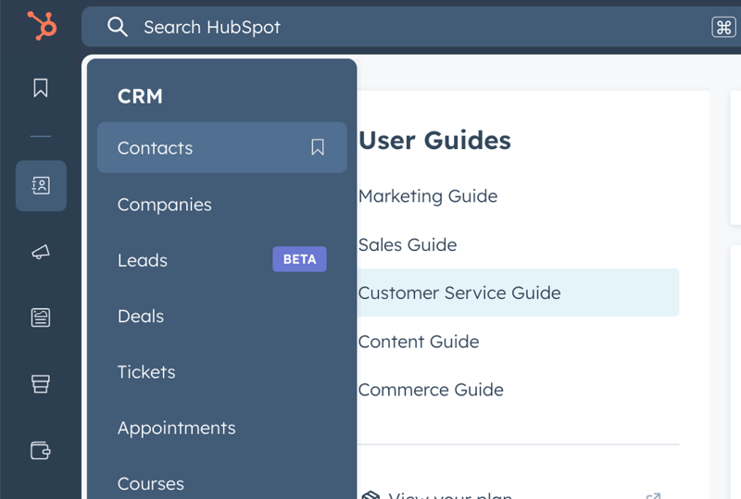741x499 pixels.
Task: Open the Marketing Guide link
Action: [428, 196]
